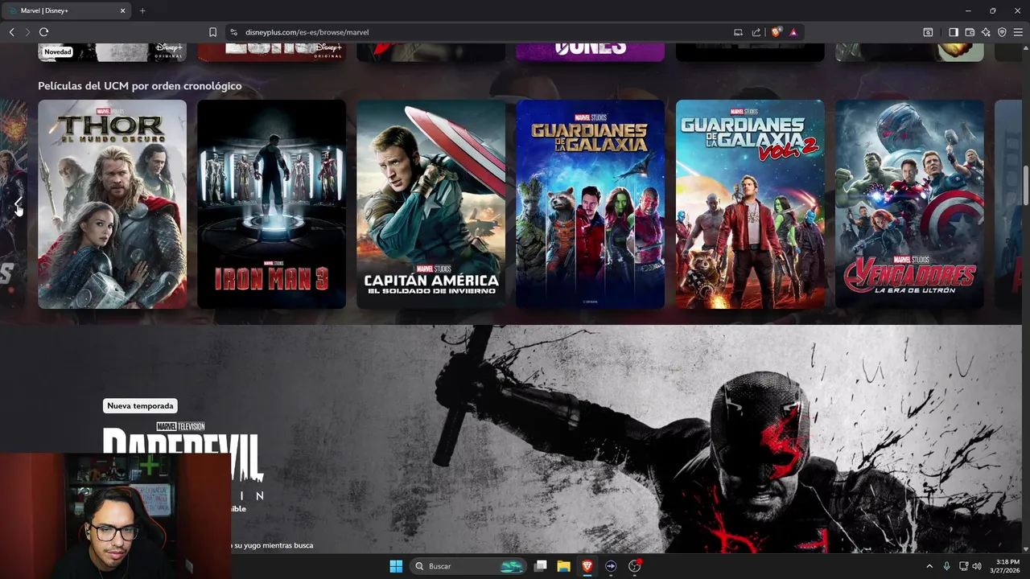Click the volume speaker icon in tray

coord(977,566)
